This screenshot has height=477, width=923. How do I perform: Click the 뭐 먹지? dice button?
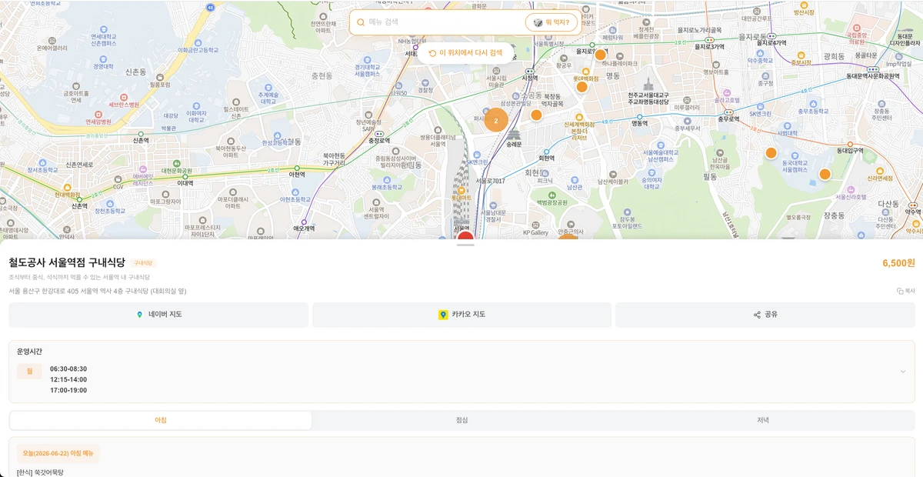551,22
